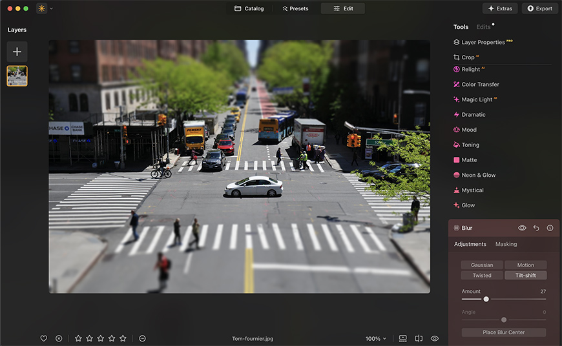The image size is (562, 346).
Task: Open the Crop tool
Action: point(466,57)
